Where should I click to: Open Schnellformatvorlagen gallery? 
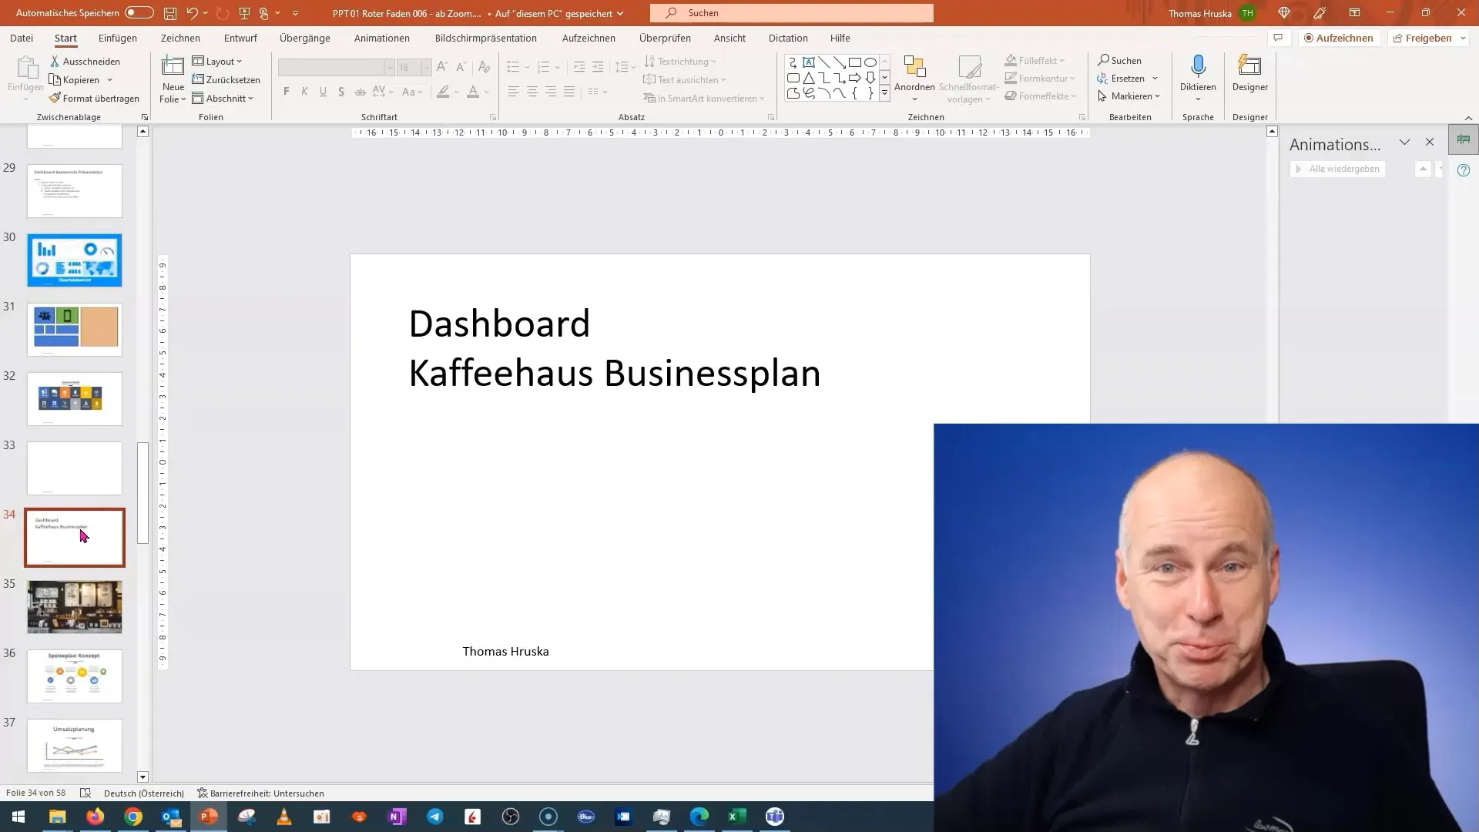click(x=969, y=79)
